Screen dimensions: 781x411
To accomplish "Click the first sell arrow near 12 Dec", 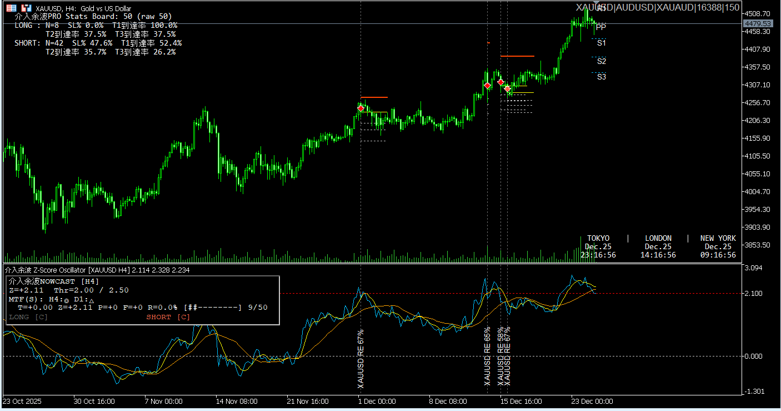I will point(488,86).
